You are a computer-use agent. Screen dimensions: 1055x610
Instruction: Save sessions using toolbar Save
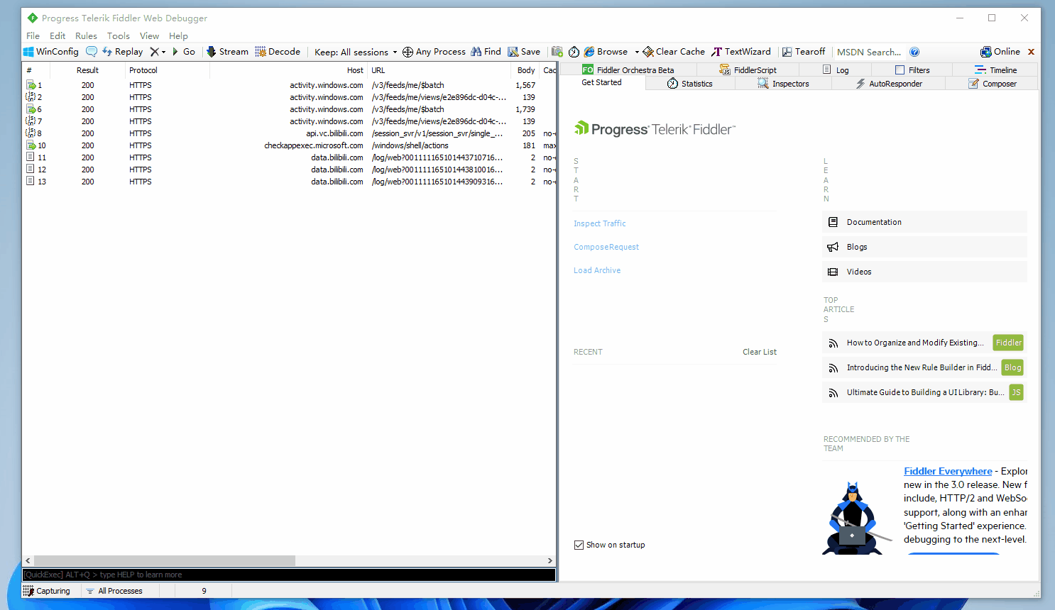[x=524, y=52]
